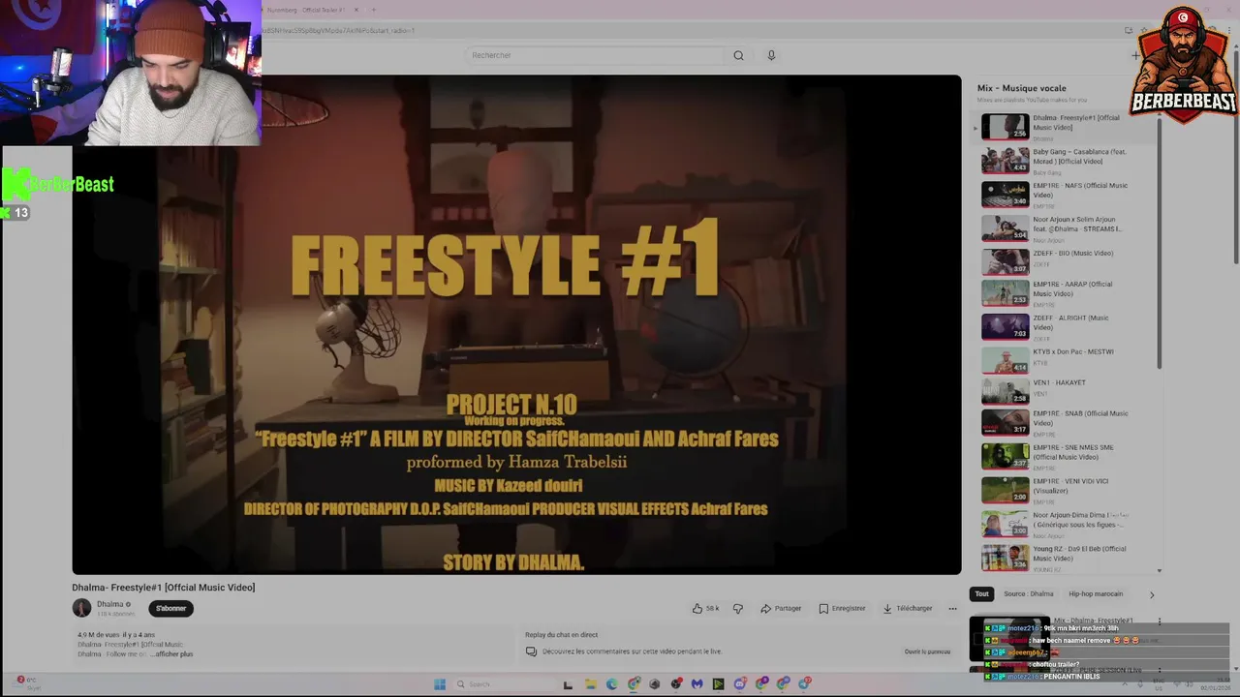Click the 58 k like count
The width and height of the screenshot is (1240, 697).
(x=712, y=608)
